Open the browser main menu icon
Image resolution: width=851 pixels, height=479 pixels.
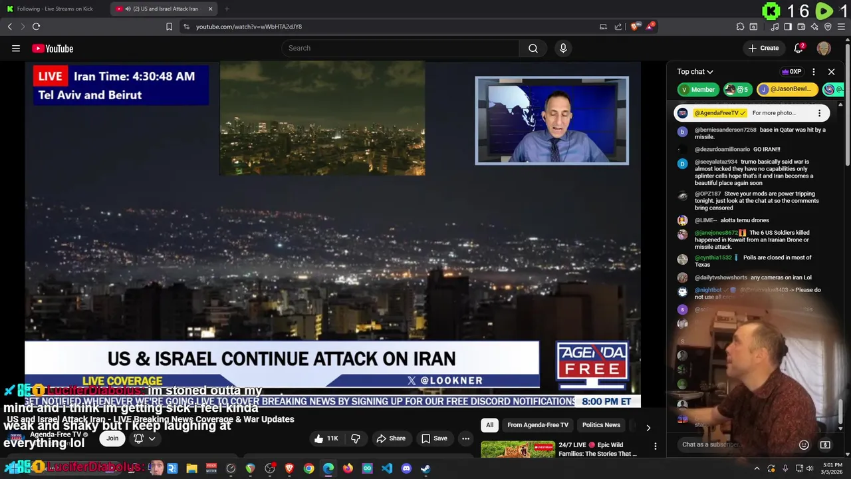pyautogui.click(x=841, y=27)
